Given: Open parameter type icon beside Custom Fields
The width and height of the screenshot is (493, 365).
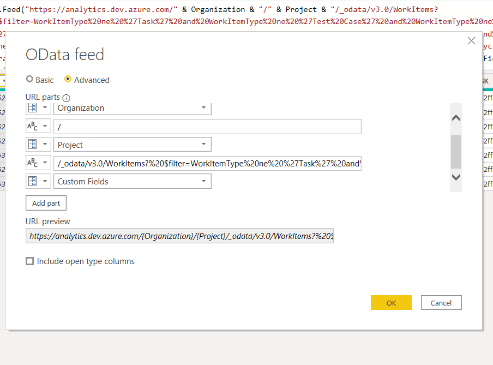Looking at the screenshot, I should tap(38, 181).
